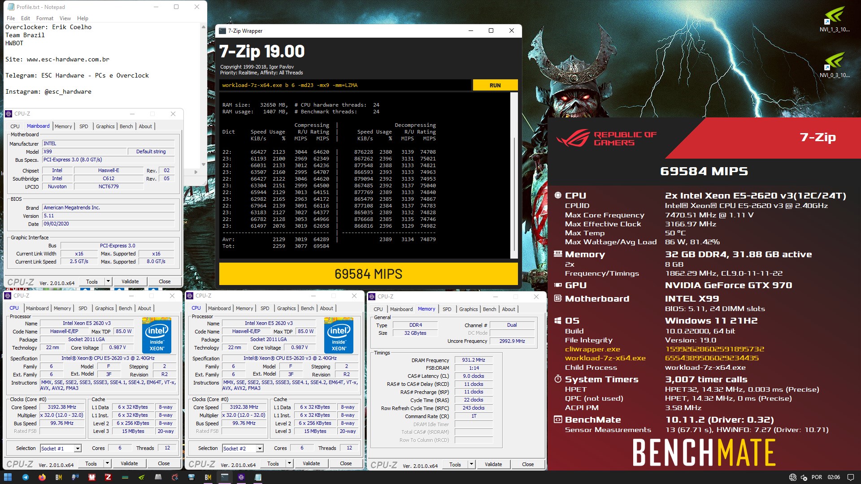Click the Memory module icon in BenchMate panel
The image size is (861, 484).
point(558,254)
